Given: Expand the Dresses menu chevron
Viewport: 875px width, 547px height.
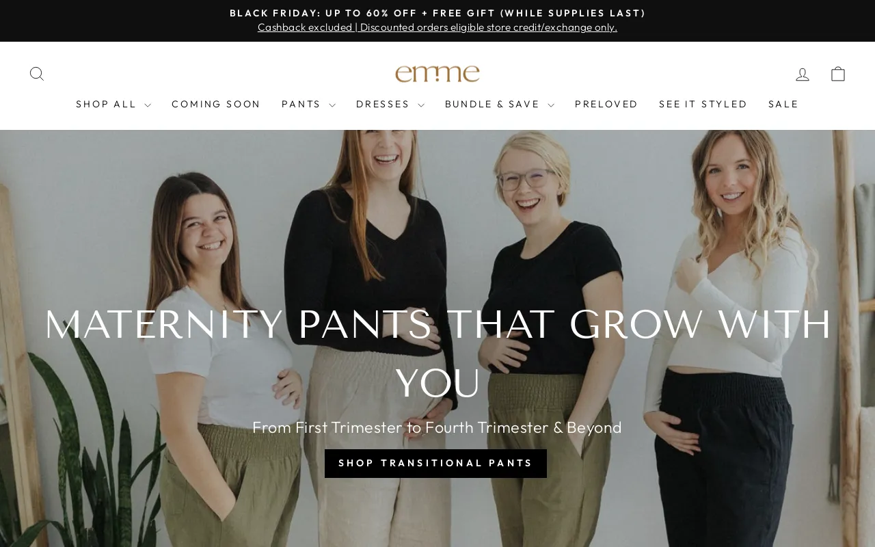Looking at the screenshot, I should [x=421, y=105].
